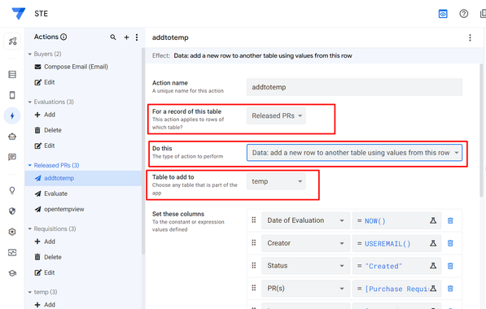Collapse the Evaluations (3) group
The image size is (486, 309).
pos(30,102)
